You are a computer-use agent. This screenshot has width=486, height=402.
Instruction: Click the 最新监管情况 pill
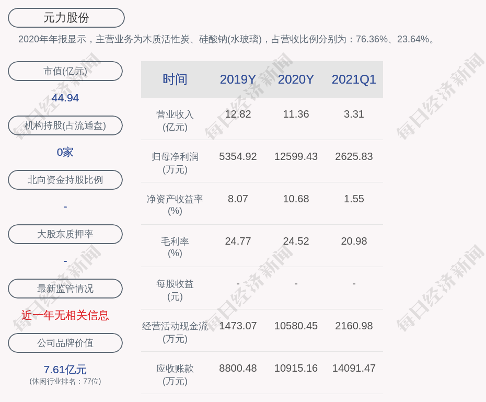pyautogui.click(x=65, y=289)
